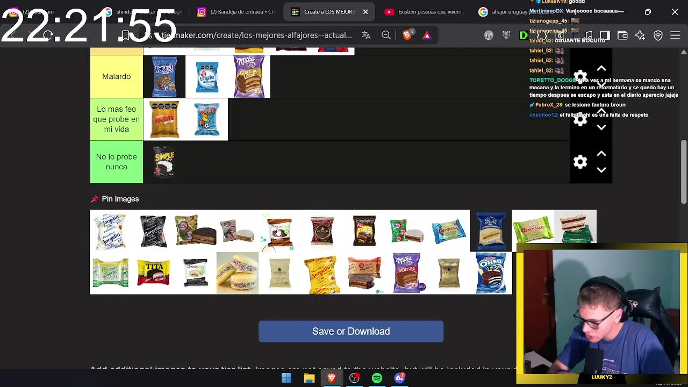Select the Milka dulce de leche alfajor
This screenshot has width=688, height=387.
[249, 76]
